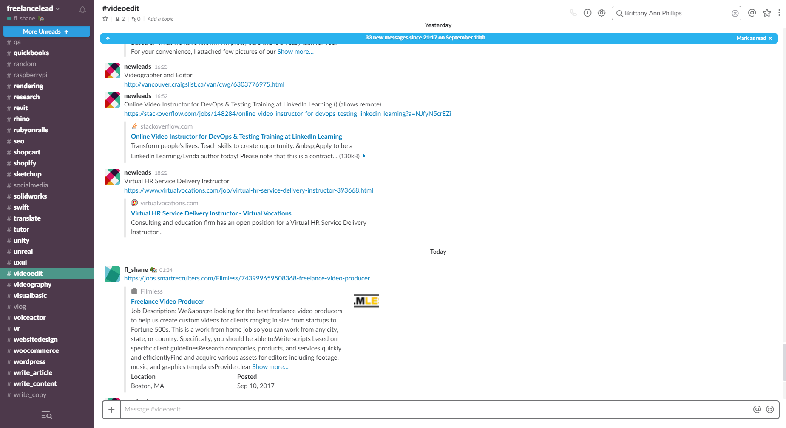Click newleads avatar at 16:23
786x428 pixels.
click(112, 71)
